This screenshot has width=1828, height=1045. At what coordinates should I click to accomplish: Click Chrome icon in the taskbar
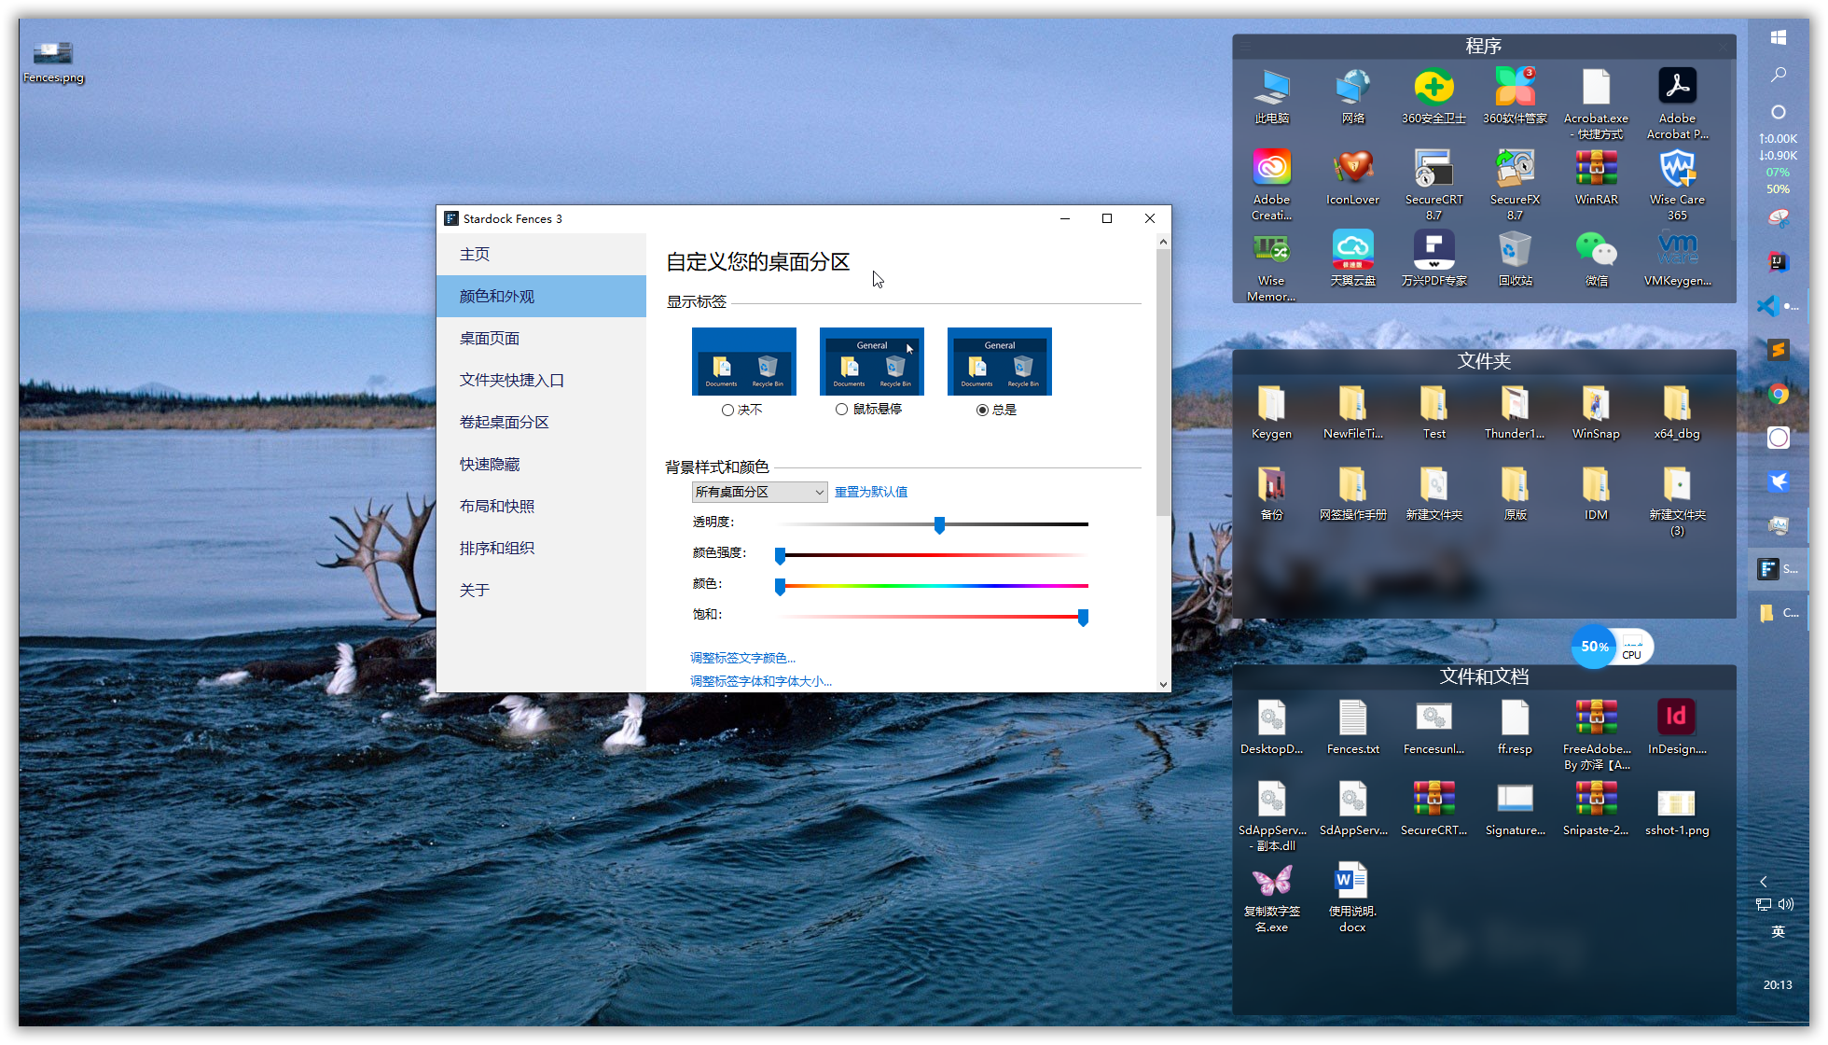(x=1778, y=394)
